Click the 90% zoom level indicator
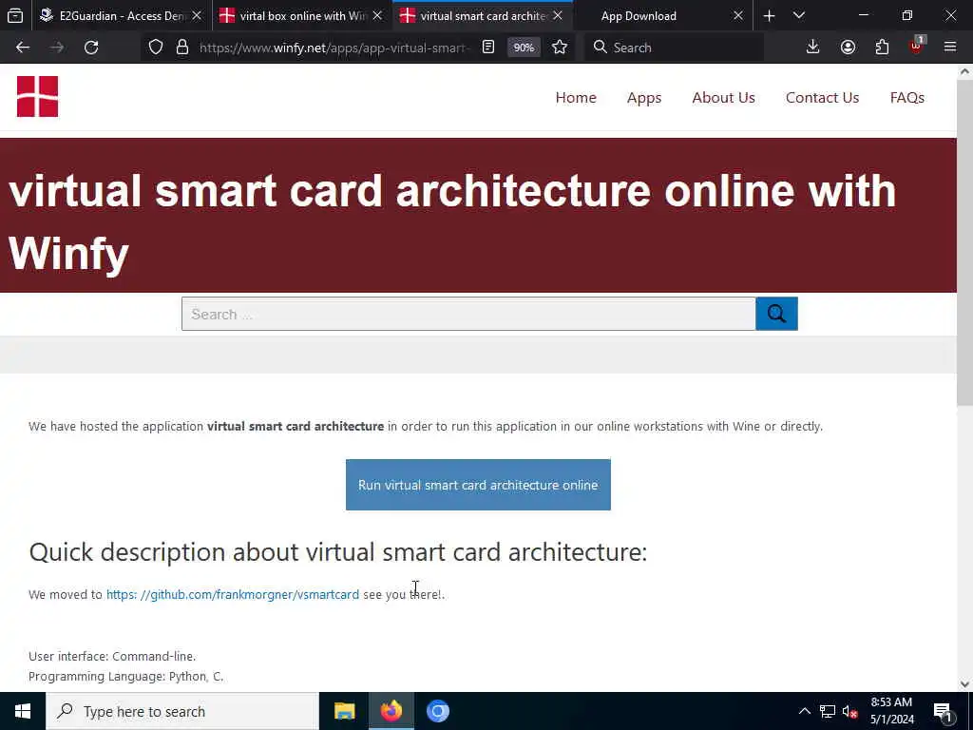Screen dimensions: 973x730 [x=524, y=48]
